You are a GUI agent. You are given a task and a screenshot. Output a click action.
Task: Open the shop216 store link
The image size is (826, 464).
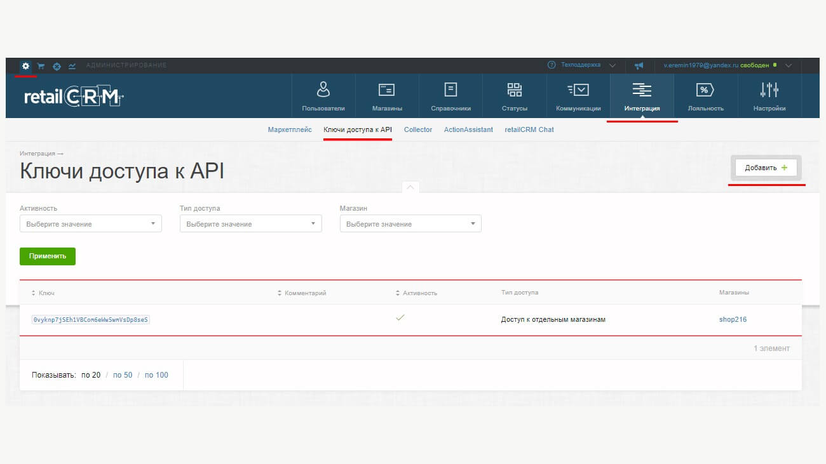point(733,319)
